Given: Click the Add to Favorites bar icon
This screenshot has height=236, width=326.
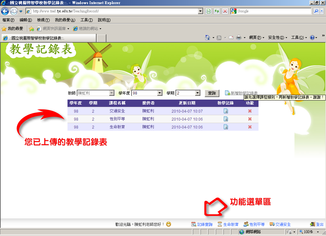Looking at the screenshot, I should pos(32,29).
